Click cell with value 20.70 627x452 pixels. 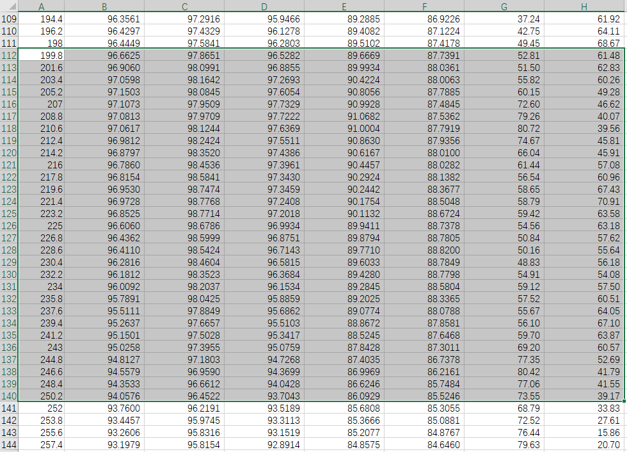[x=583, y=444]
